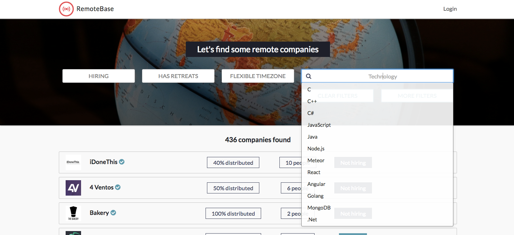
Task: Go to RemoteBase home title
Action: (x=95, y=9)
